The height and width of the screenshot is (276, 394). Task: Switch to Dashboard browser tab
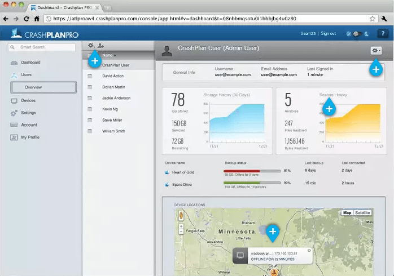tap(64, 8)
